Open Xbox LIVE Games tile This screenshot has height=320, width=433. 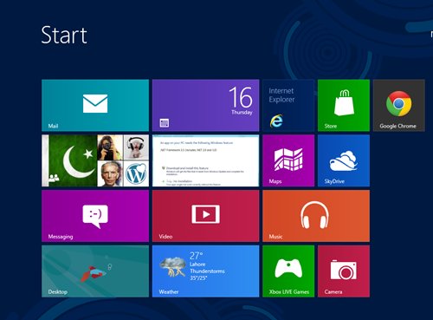point(288,271)
